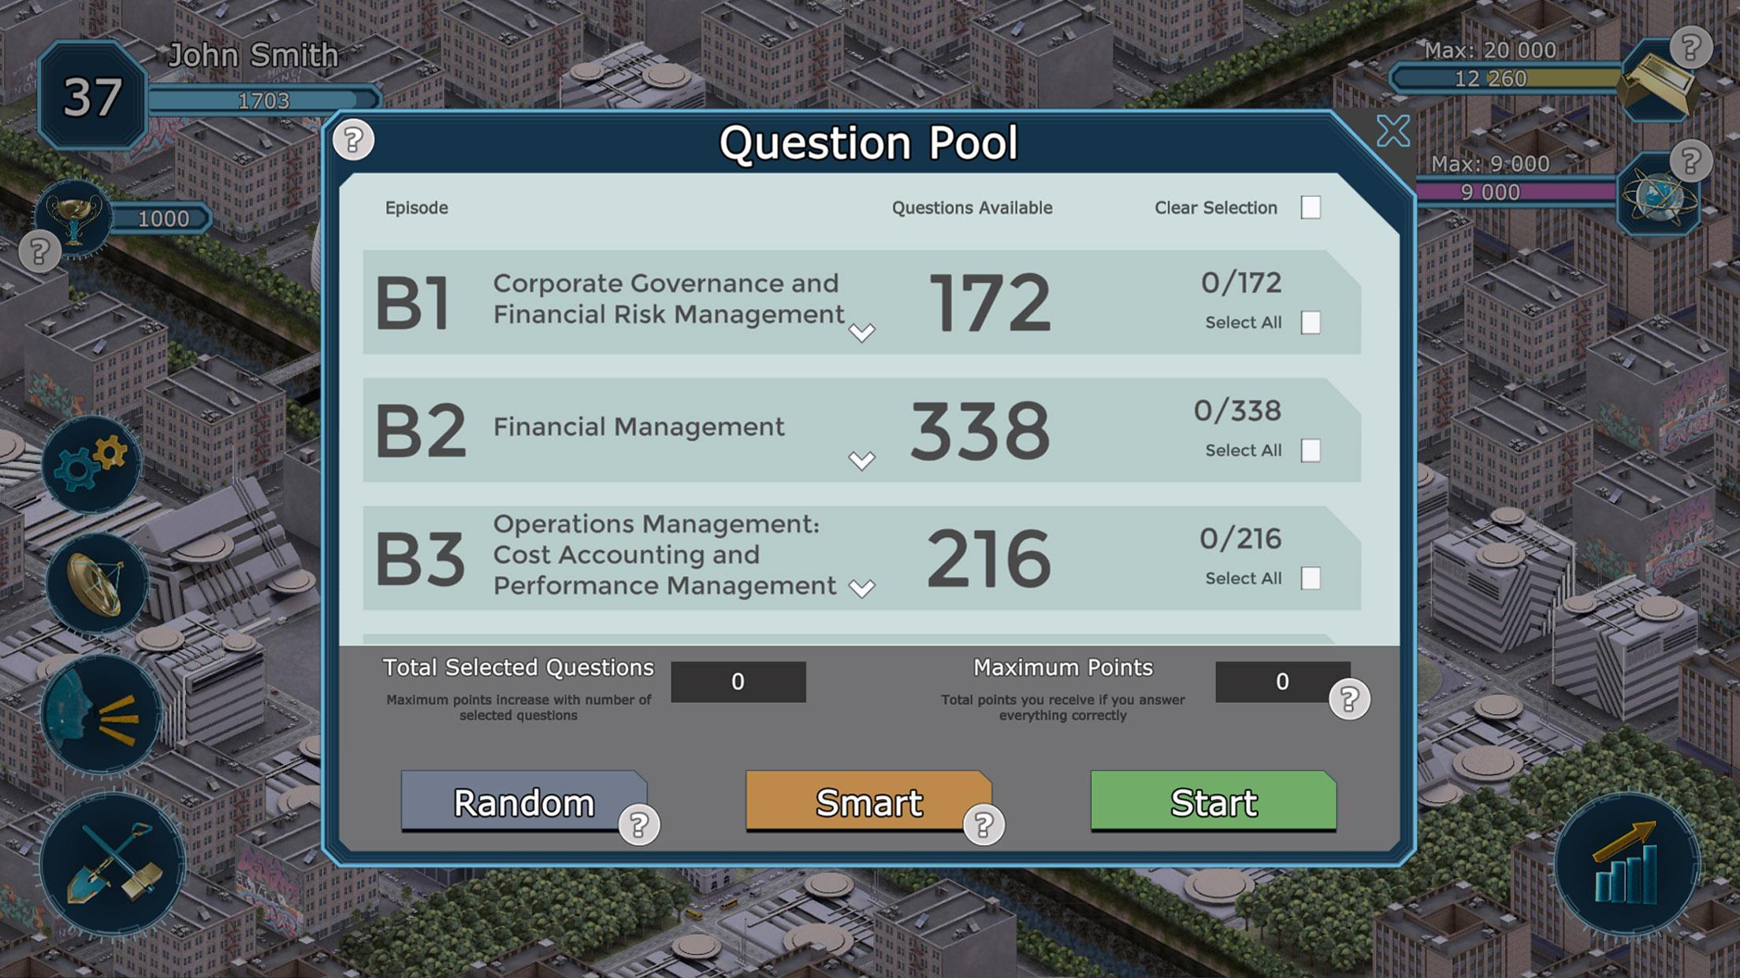Open the crossed shovel and hammer icon

[x=113, y=864]
